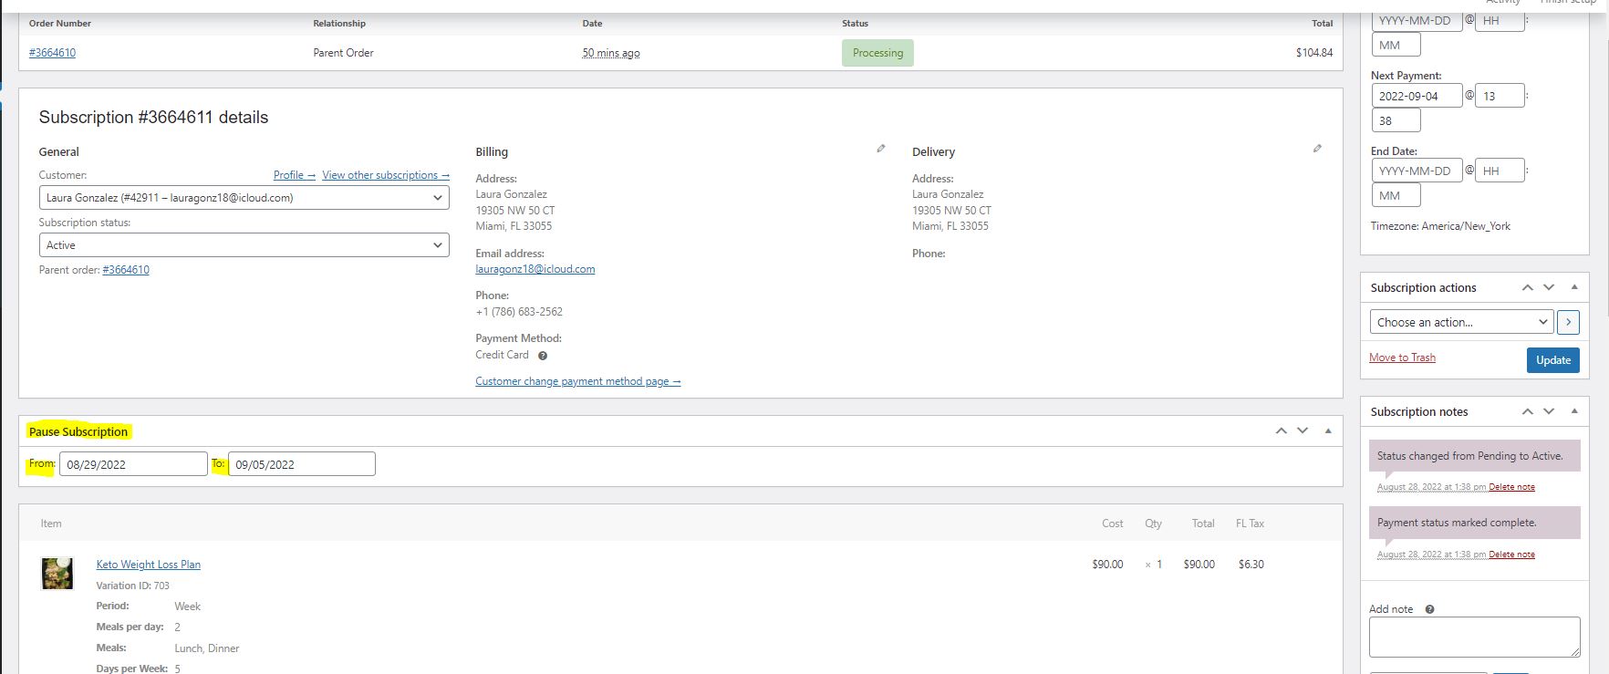Click lauragonz18@icloud.com email link
Image resolution: width=1609 pixels, height=674 pixels.
pyautogui.click(x=535, y=269)
